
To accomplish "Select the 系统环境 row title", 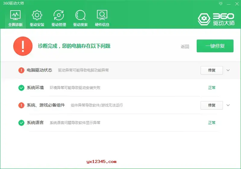I will click(35, 88).
